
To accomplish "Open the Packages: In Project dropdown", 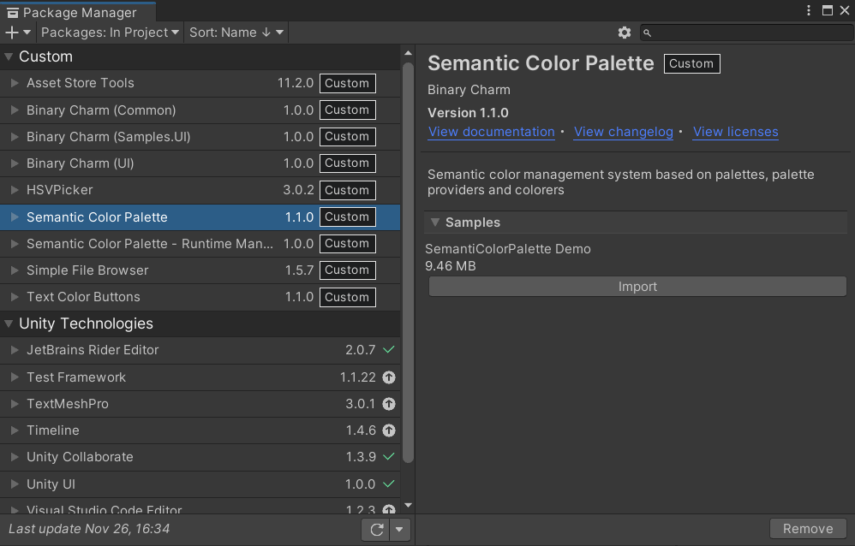I will [110, 33].
